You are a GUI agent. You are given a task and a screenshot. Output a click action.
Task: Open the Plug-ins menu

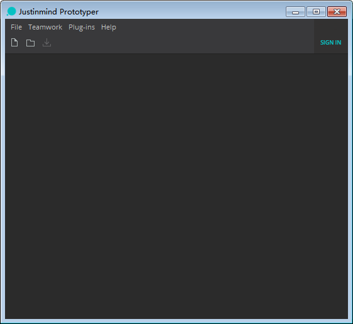[82, 28]
